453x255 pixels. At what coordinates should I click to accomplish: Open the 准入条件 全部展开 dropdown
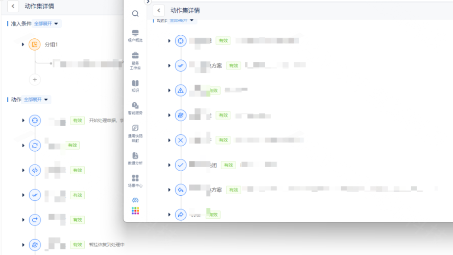tap(47, 24)
